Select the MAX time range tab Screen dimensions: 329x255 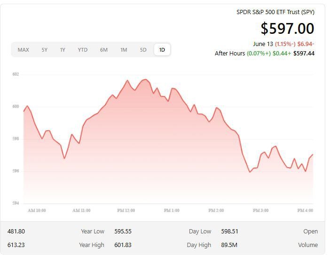pos(23,50)
